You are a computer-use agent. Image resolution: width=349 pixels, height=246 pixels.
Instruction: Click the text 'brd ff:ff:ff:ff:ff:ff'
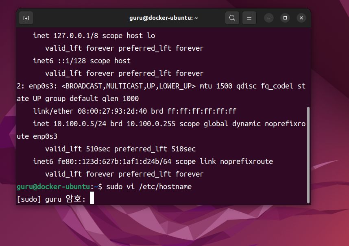(x=194, y=111)
